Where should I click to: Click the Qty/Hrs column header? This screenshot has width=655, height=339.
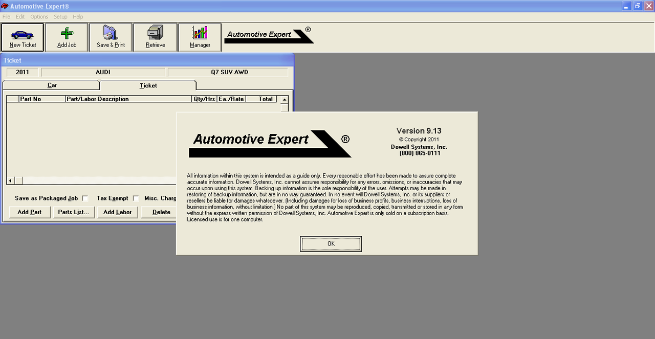[204, 99]
